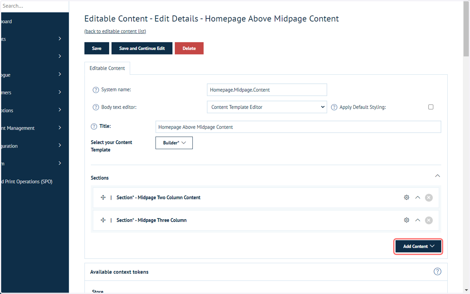Open Builder content template dropdown
This screenshot has height=294, width=470.
pyautogui.click(x=174, y=143)
